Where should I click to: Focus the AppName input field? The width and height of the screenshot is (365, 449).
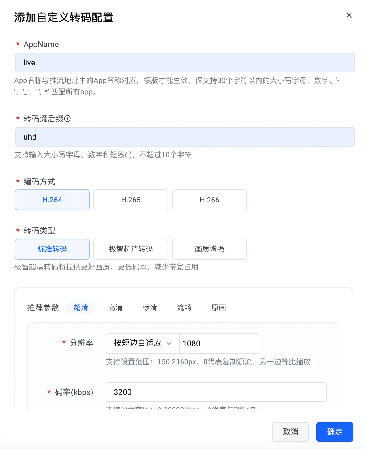(185, 63)
